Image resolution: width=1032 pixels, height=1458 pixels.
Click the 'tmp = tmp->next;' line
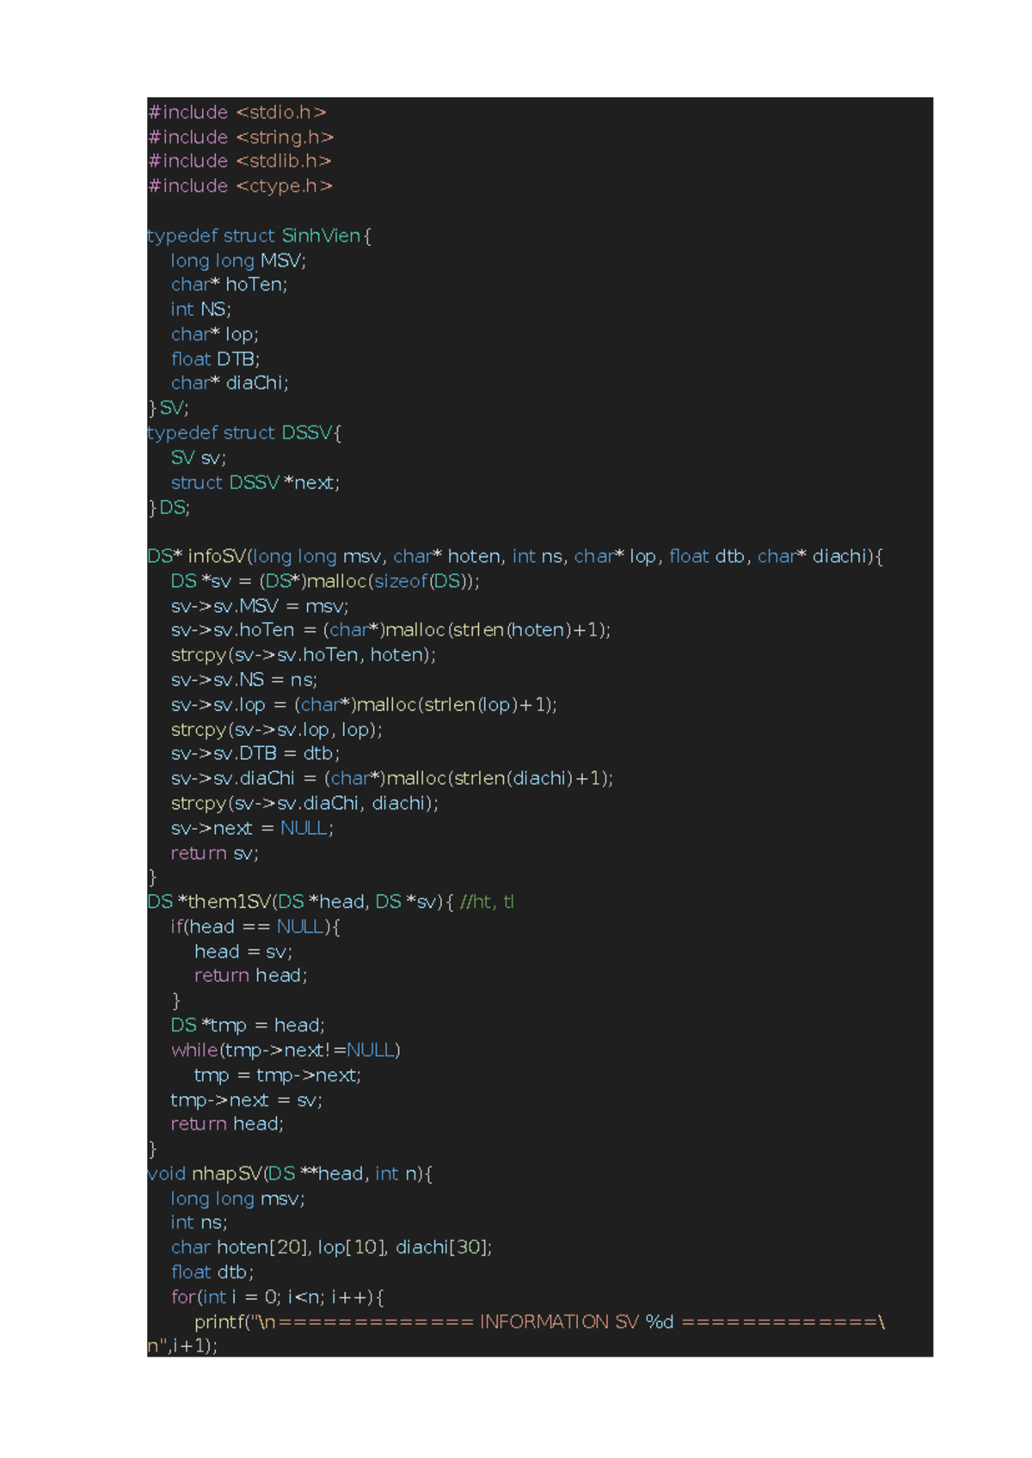pos(278,1075)
